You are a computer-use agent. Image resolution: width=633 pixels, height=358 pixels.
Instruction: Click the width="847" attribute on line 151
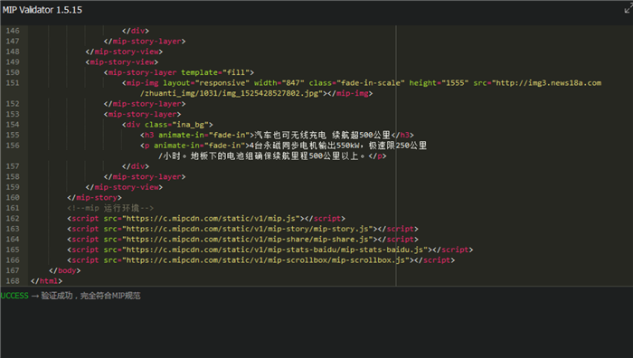[x=279, y=83]
